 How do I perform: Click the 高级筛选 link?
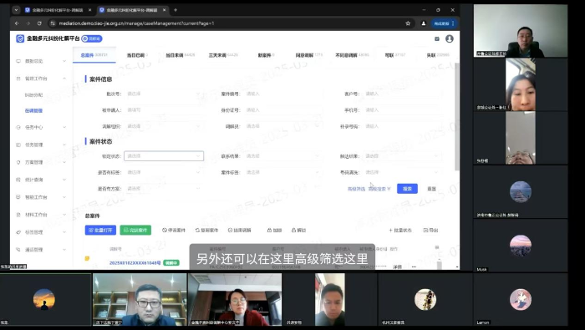pyautogui.click(x=356, y=189)
